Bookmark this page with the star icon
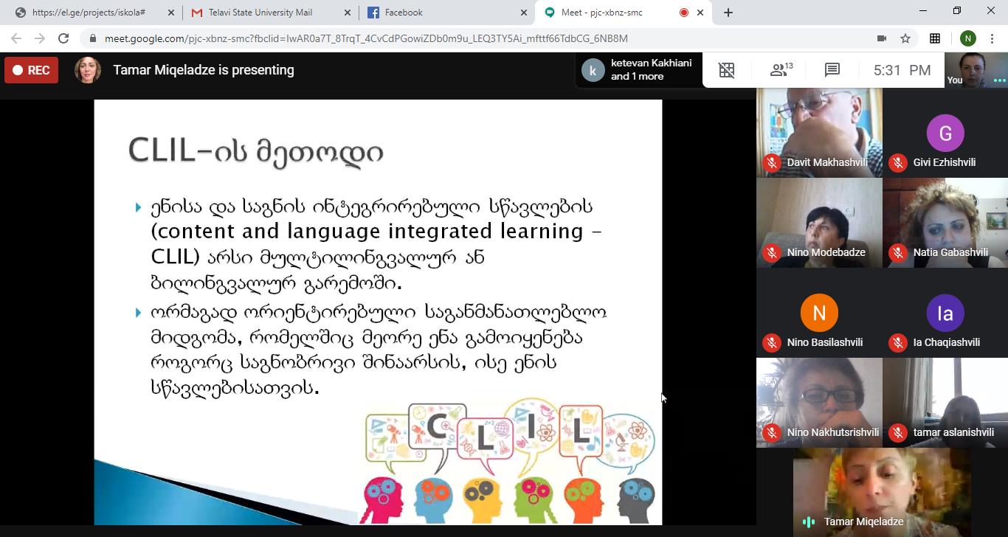Viewport: 1008px width, 537px height. (905, 38)
